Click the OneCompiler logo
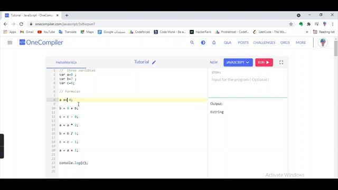338x190 pixels. (x=41, y=42)
